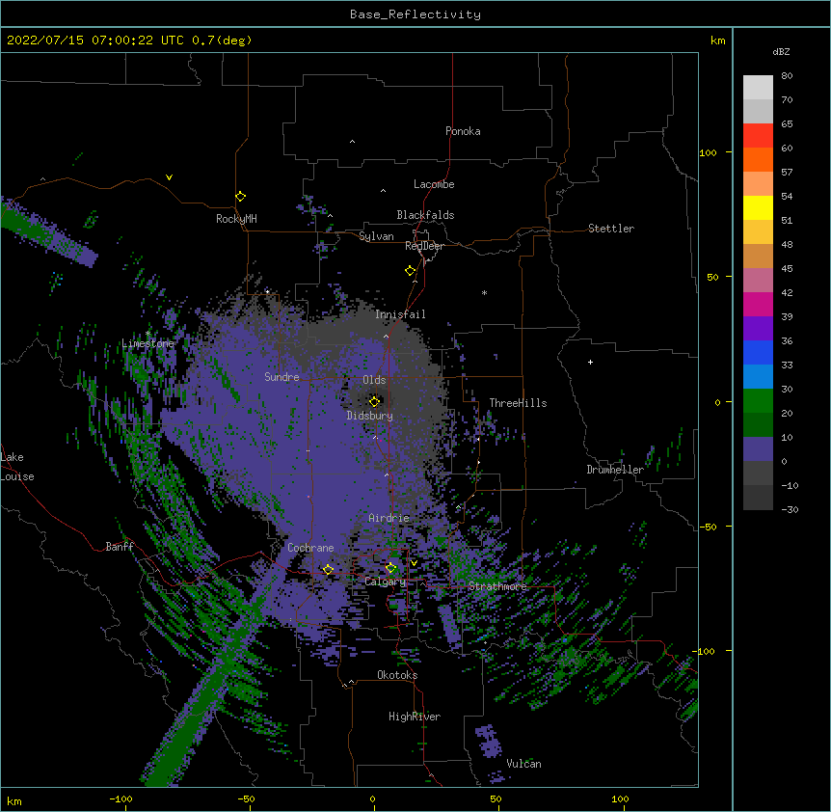Click the Sundre town label
The image size is (831, 812).
click(281, 377)
